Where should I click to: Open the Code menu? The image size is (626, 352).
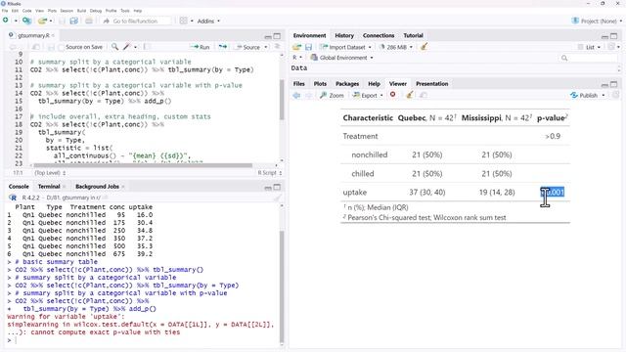click(x=26, y=11)
